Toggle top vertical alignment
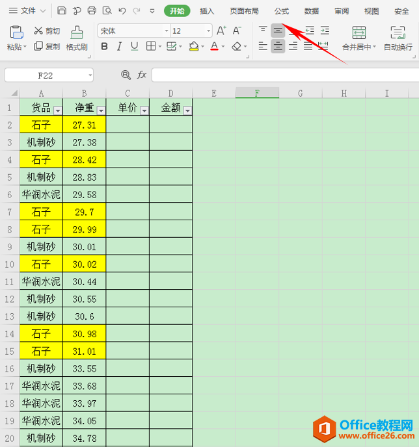The width and height of the screenshot is (419, 447). pyautogui.click(x=263, y=30)
